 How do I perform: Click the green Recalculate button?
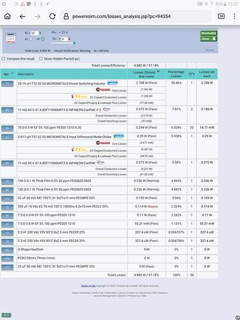tap(209, 33)
